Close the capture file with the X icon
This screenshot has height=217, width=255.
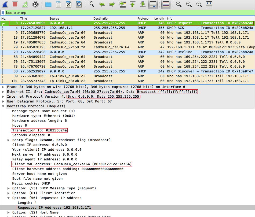[69, 4]
